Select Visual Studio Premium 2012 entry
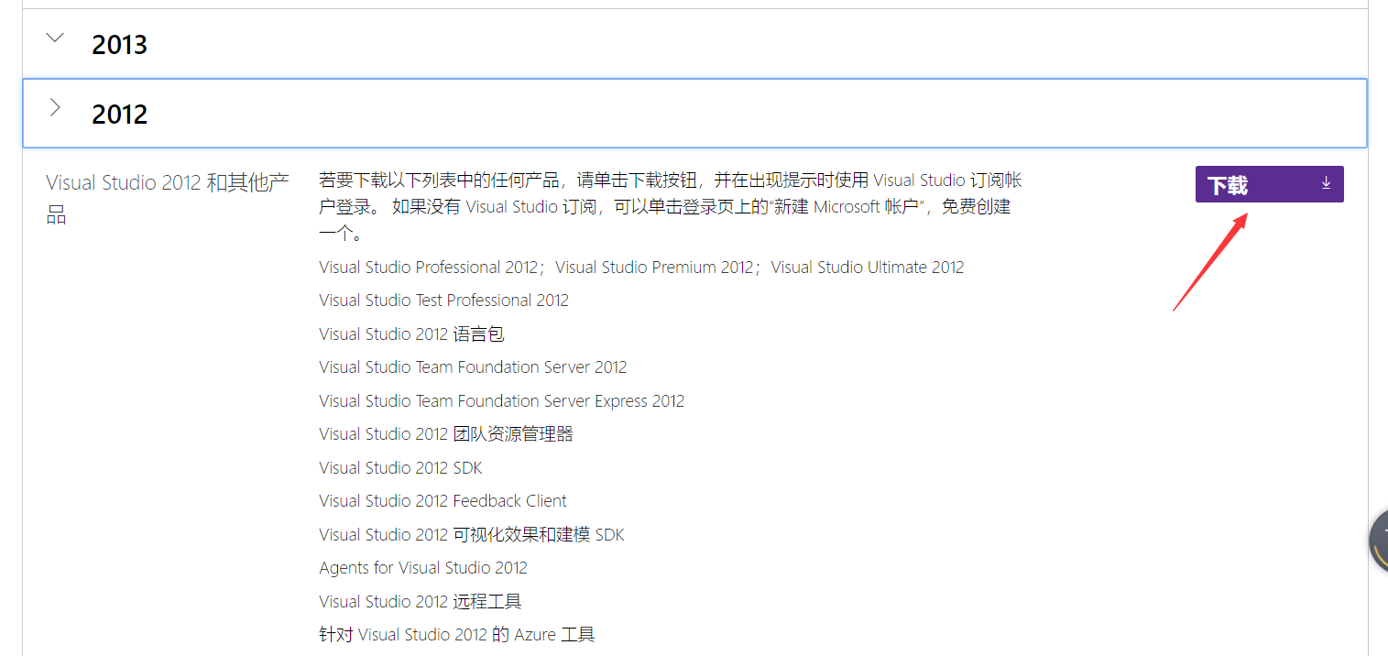Viewport: 1388px width, 656px height. pyautogui.click(x=655, y=268)
